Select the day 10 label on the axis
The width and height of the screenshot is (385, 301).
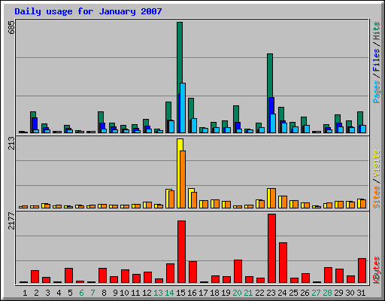124,293
